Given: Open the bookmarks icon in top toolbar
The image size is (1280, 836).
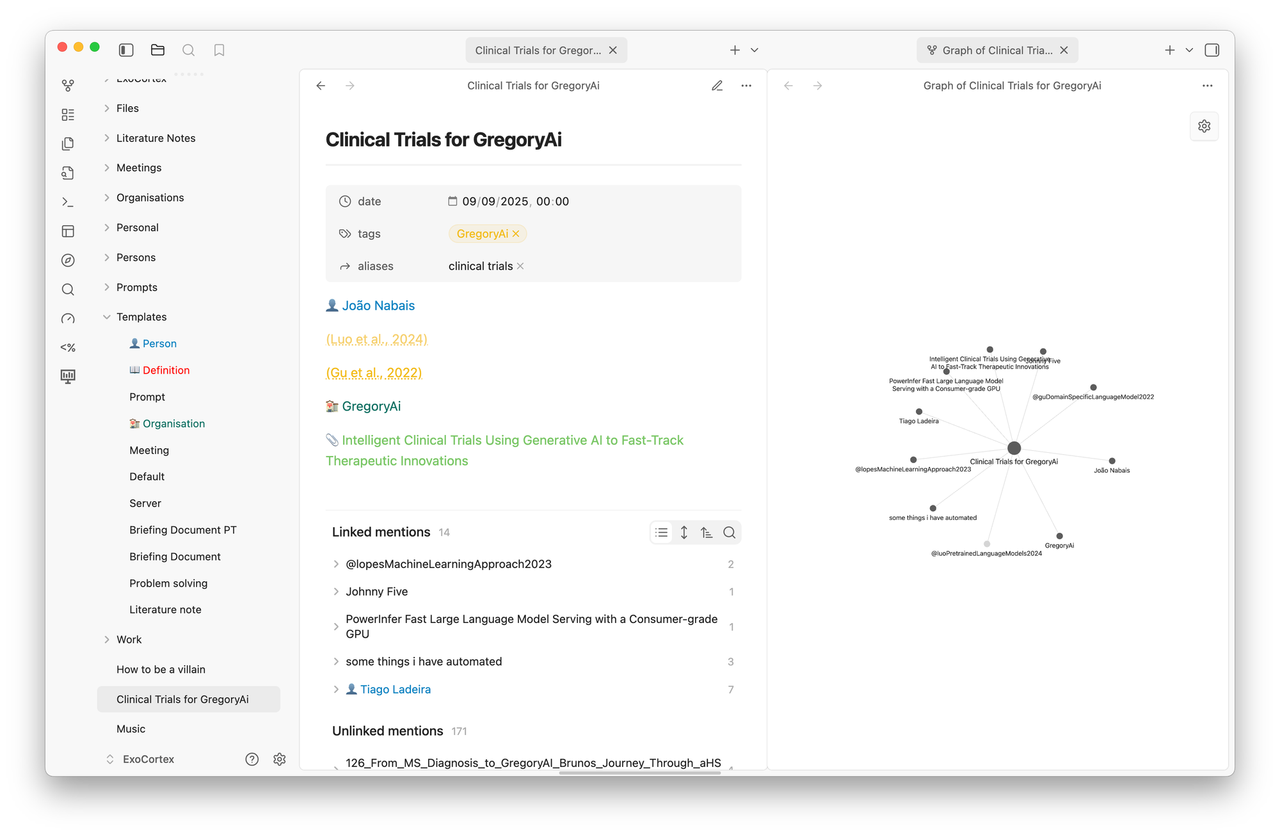Looking at the screenshot, I should (x=219, y=50).
